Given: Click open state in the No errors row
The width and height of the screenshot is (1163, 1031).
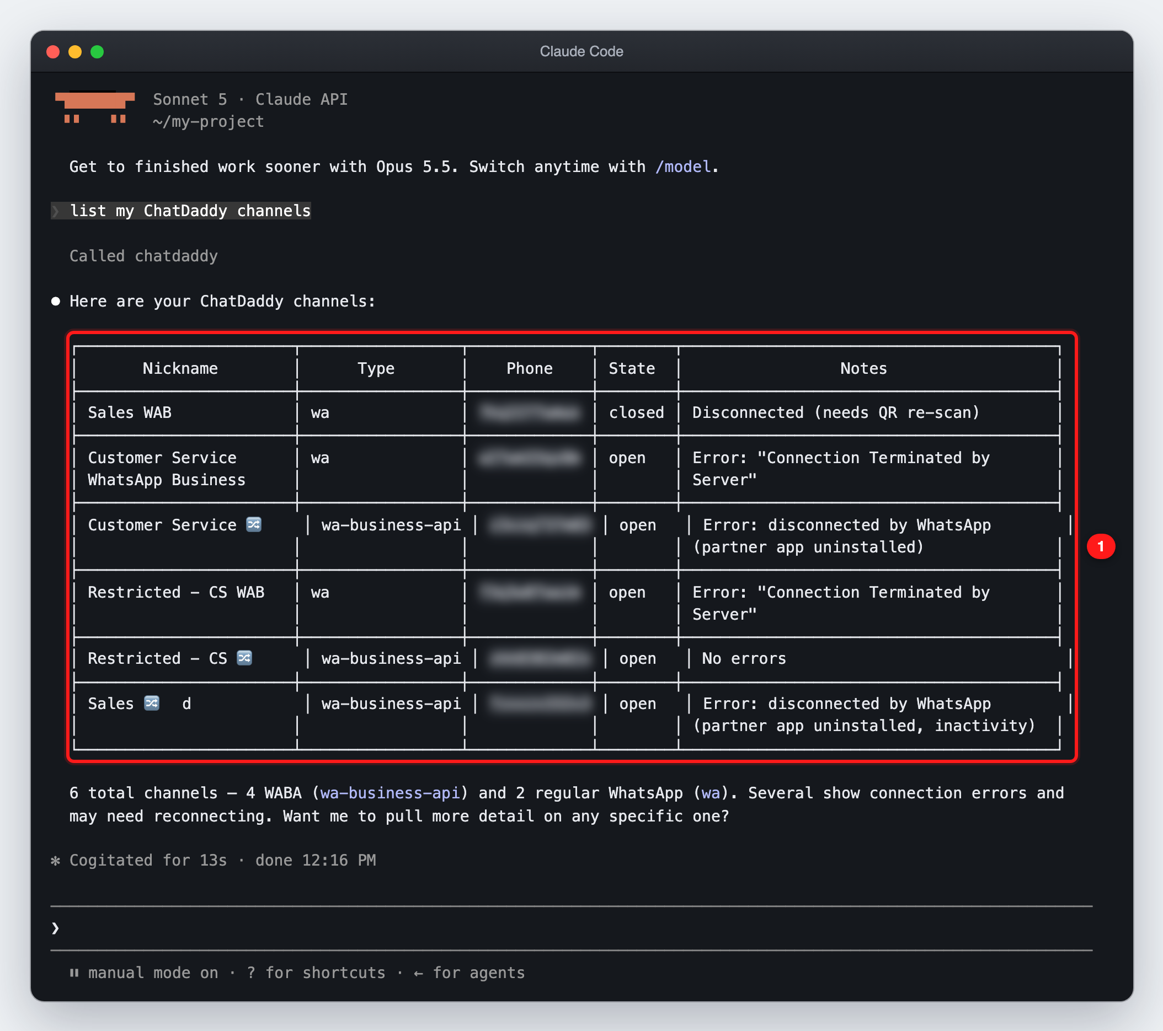Looking at the screenshot, I should 637,658.
